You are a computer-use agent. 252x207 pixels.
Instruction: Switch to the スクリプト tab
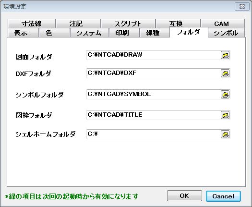tap(128, 24)
